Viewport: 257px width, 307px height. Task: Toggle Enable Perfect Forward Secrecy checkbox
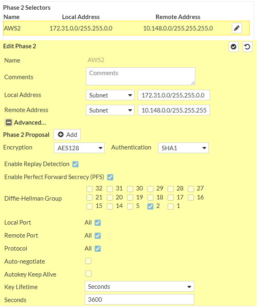[x=110, y=177]
